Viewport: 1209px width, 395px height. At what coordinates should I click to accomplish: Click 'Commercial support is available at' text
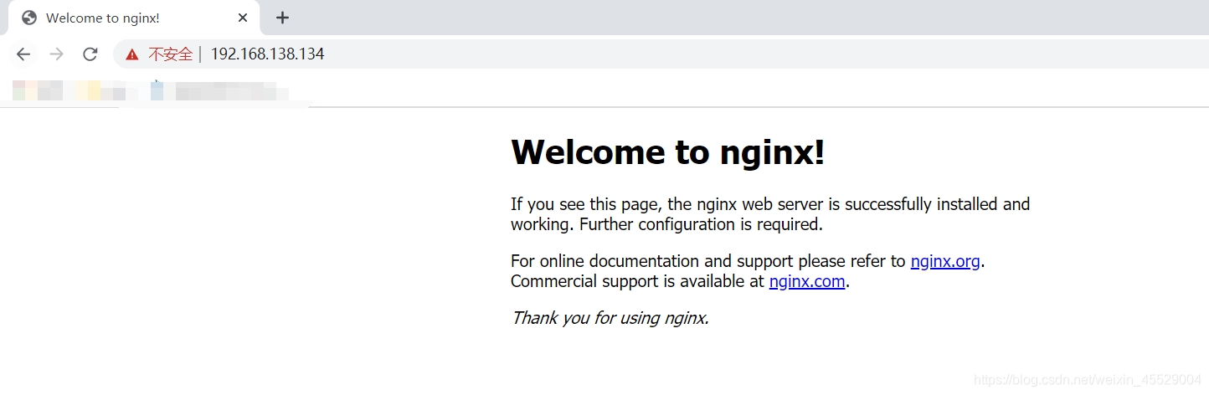click(x=638, y=281)
